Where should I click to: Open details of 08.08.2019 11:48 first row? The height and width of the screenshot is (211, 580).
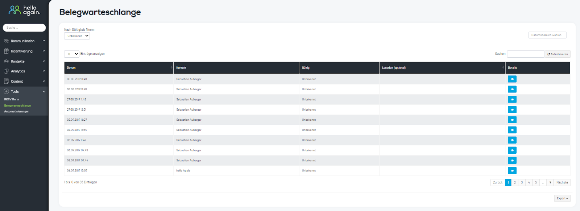(x=512, y=79)
